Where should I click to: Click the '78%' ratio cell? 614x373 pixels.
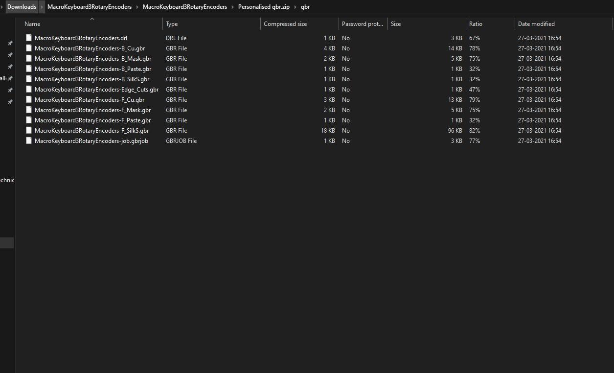tap(475, 48)
